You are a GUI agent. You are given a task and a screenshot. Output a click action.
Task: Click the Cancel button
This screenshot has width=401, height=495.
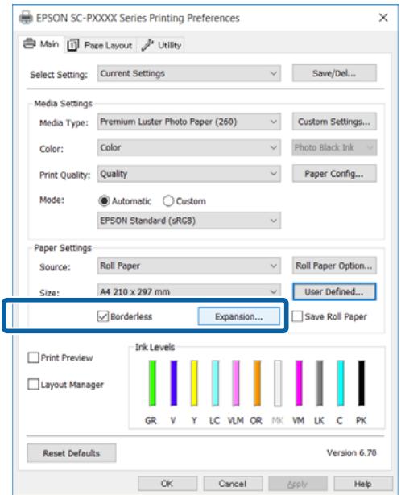coord(233,484)
